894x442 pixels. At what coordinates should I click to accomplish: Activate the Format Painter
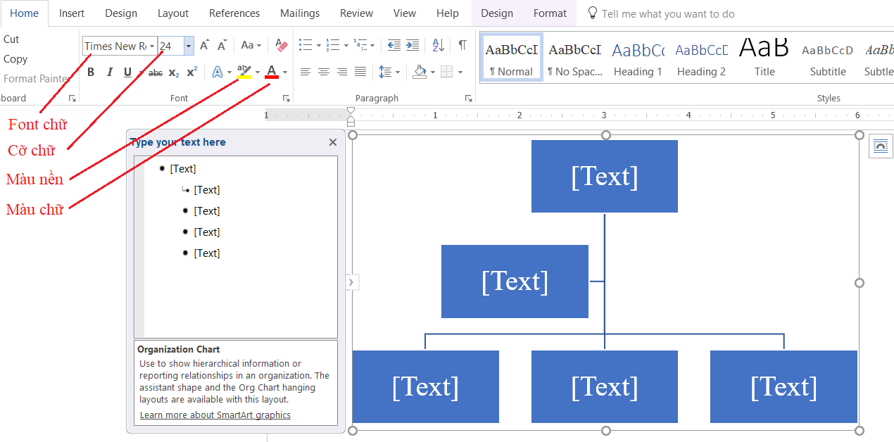point(37,78)
